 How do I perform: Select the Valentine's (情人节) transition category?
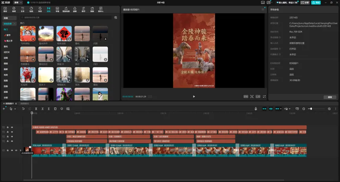coord(8,41)
